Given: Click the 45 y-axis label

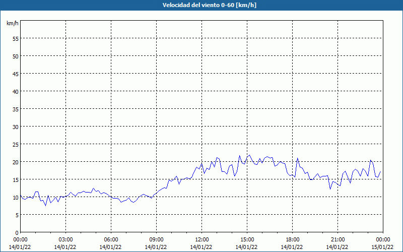Looking at the screenshot, I should (16, 74).
